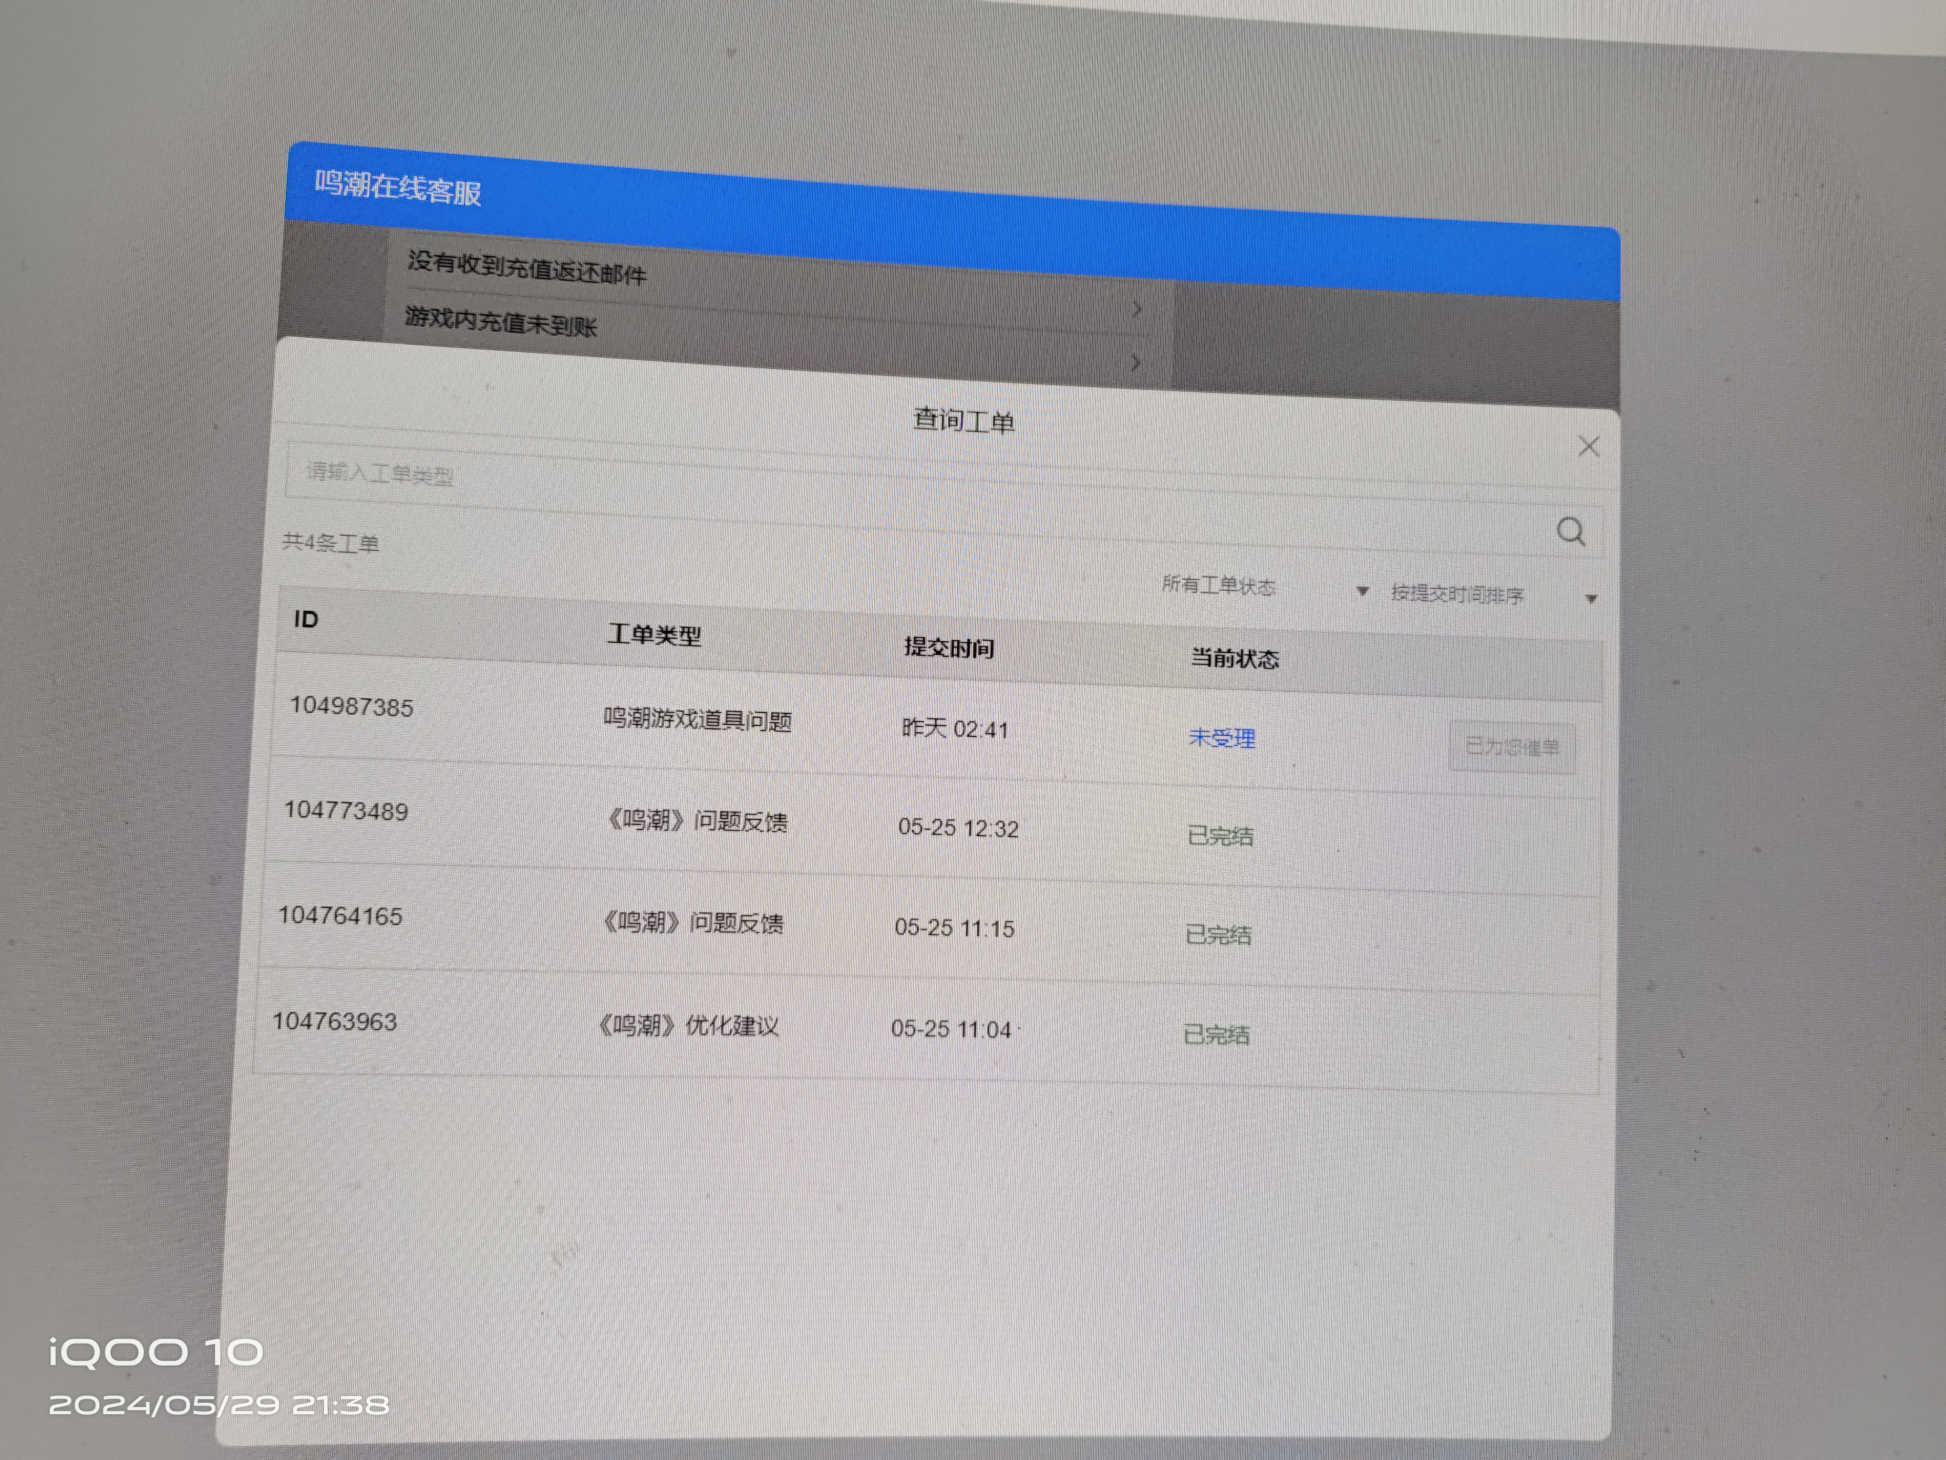Image resolution: width=1946 pixels, height=1460 pixels.
Task: Click the 共4条工单 count text
Action: point(331,542)
